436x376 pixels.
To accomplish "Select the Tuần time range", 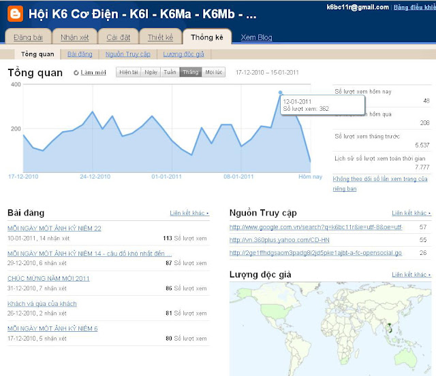I will [x=170, y=72].
